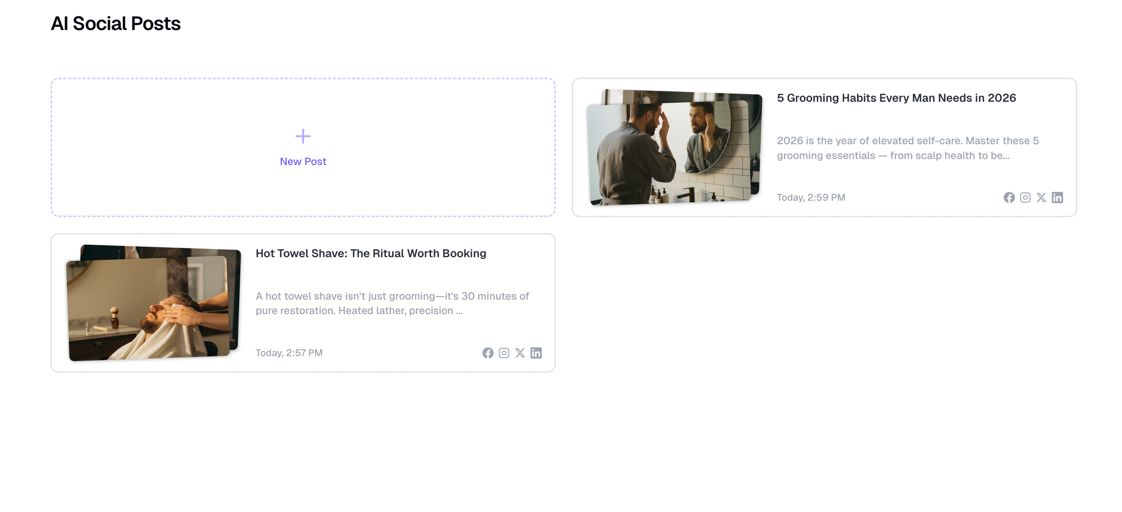Click the hot towel shave excerpt text

(392, 303)
